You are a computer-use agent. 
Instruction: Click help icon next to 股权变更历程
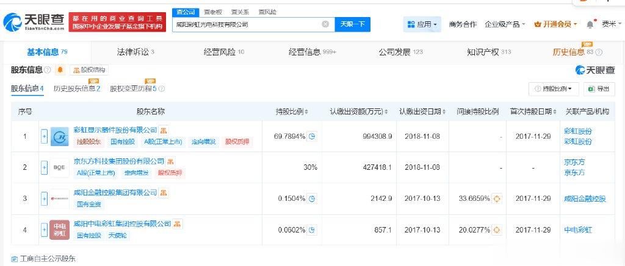(161, 89)
